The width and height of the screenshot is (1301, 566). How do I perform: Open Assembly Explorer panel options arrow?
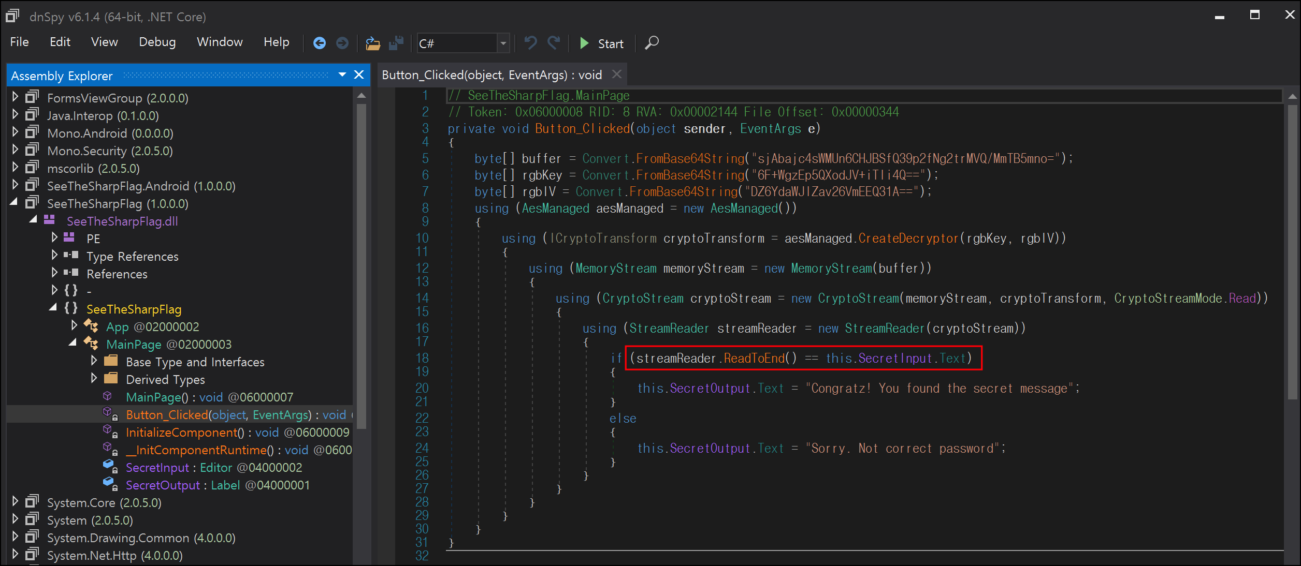pos(342,75)
